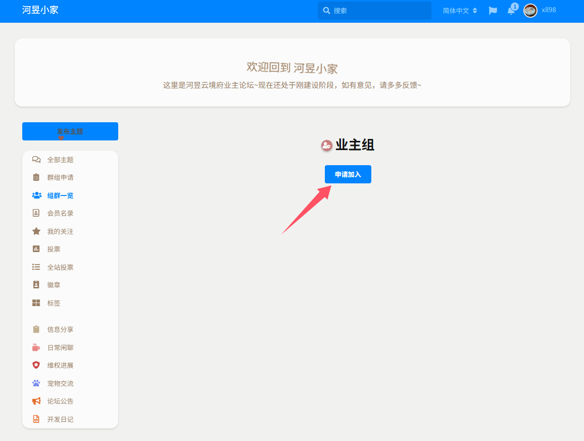Select 会员名录 in the sidebar
The height and width of the screenshot is (441, 584).
pyautogui.click(x=60, y=213)
